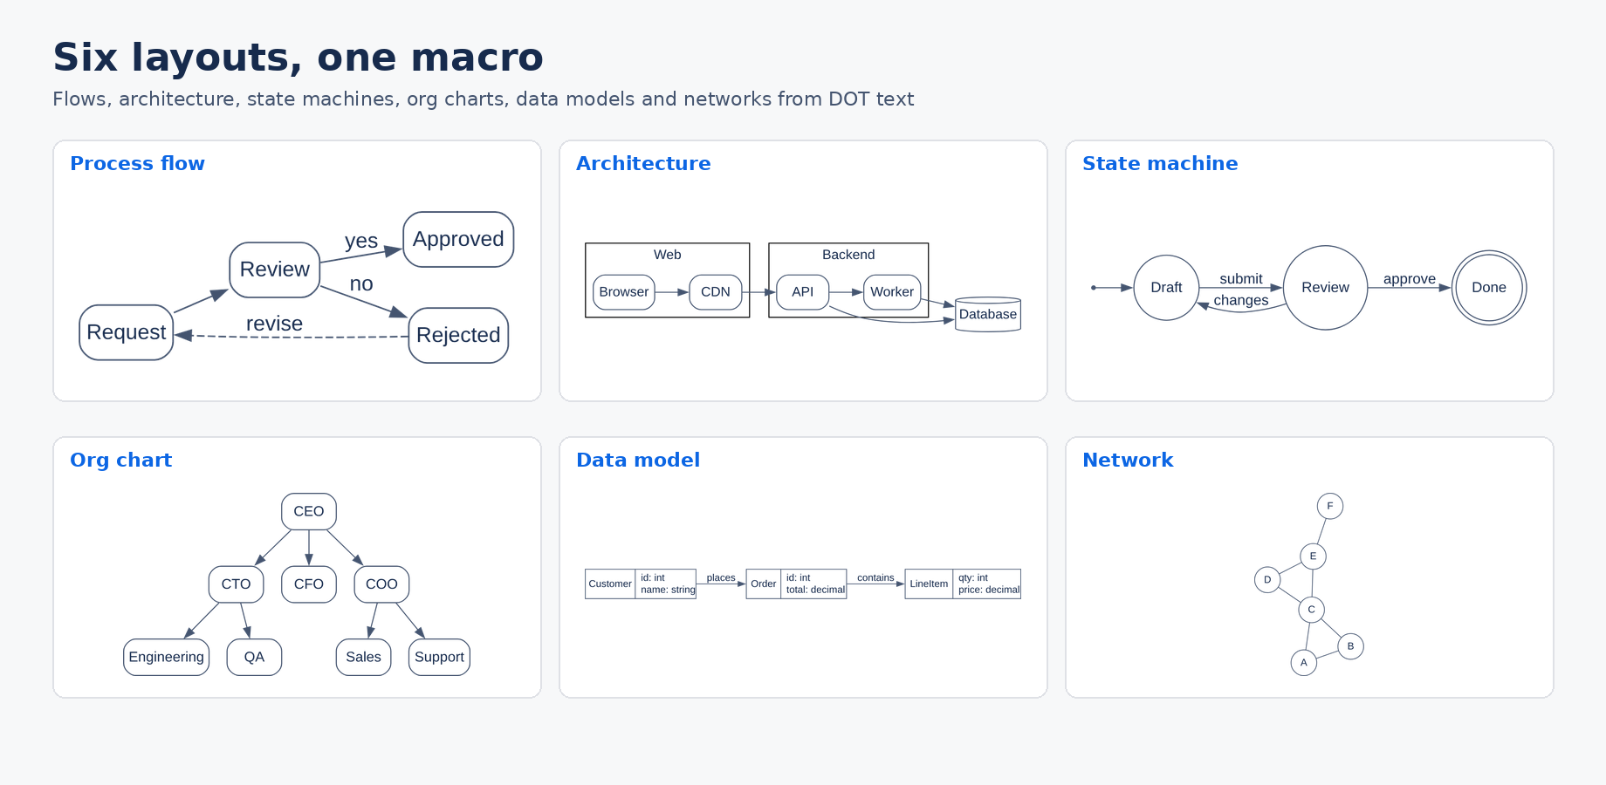The width and height of the screenshot is (1606, 785).
Task: Click the Rejected node
Action: point(458,335)
